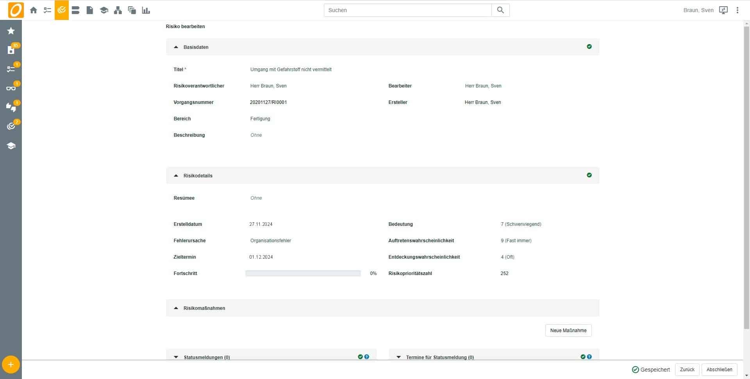Collapse the Risikodetails section
Screen dimensions: 750x379
click(176, 176)
